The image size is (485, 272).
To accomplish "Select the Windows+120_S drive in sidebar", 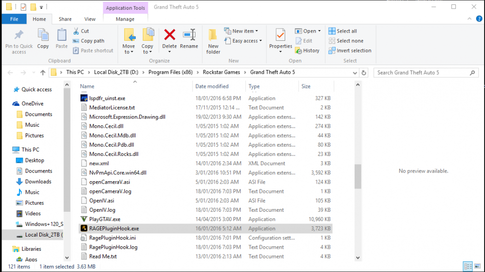I will [40, 224].
